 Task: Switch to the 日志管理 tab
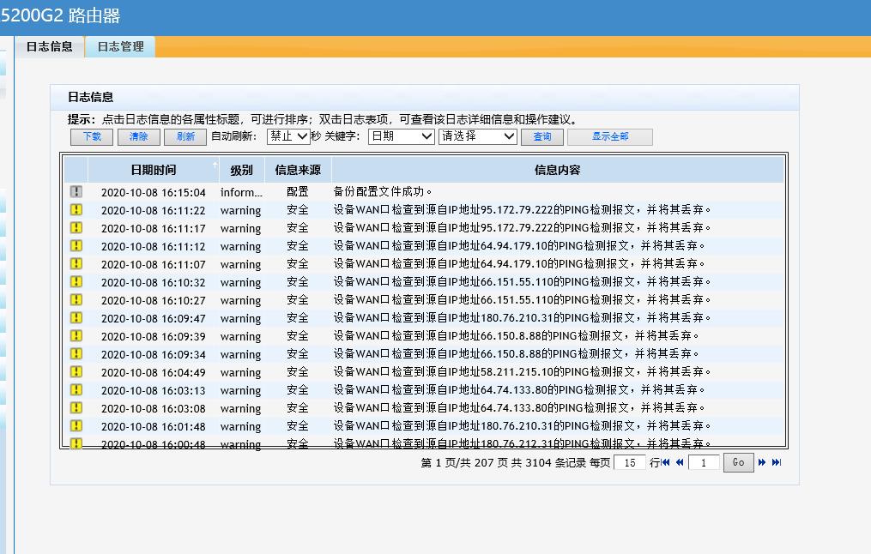point(120,46)
